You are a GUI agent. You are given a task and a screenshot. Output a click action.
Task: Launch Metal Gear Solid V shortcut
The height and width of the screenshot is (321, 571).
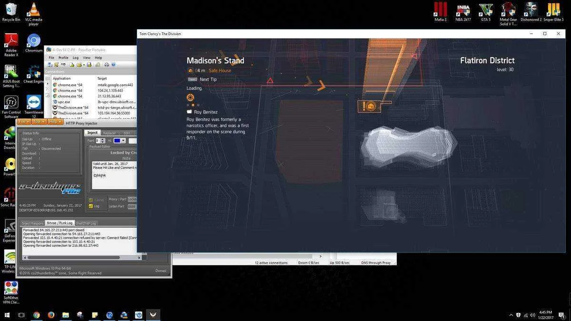click(x=508, y=14)
